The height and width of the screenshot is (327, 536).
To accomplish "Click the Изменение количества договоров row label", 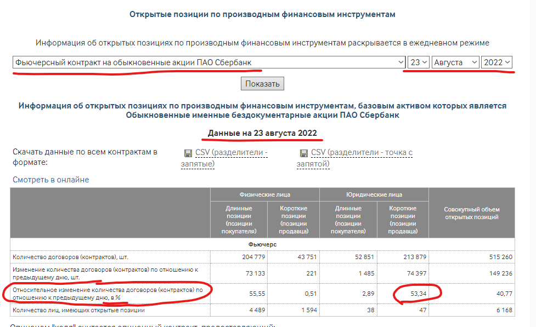I will 105,273.
